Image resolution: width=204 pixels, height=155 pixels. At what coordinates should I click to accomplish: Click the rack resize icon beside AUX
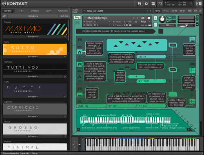pyautogui.click(x=200, y=11)
